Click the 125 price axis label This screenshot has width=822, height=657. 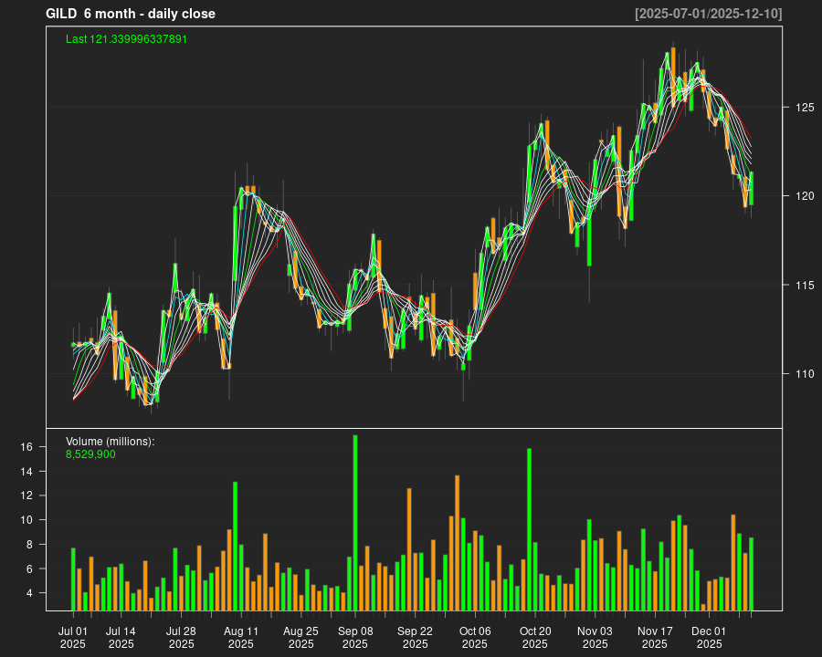coord(803,108)
